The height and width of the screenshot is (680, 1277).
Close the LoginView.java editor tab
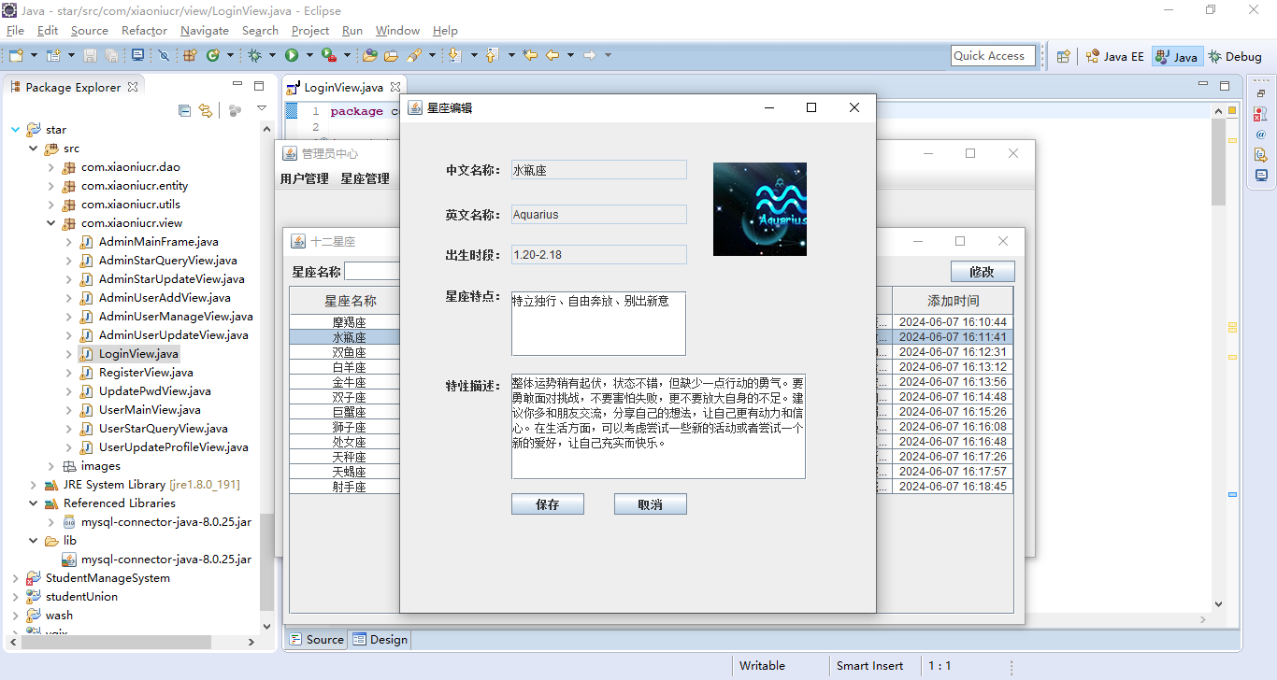point(395,87)
